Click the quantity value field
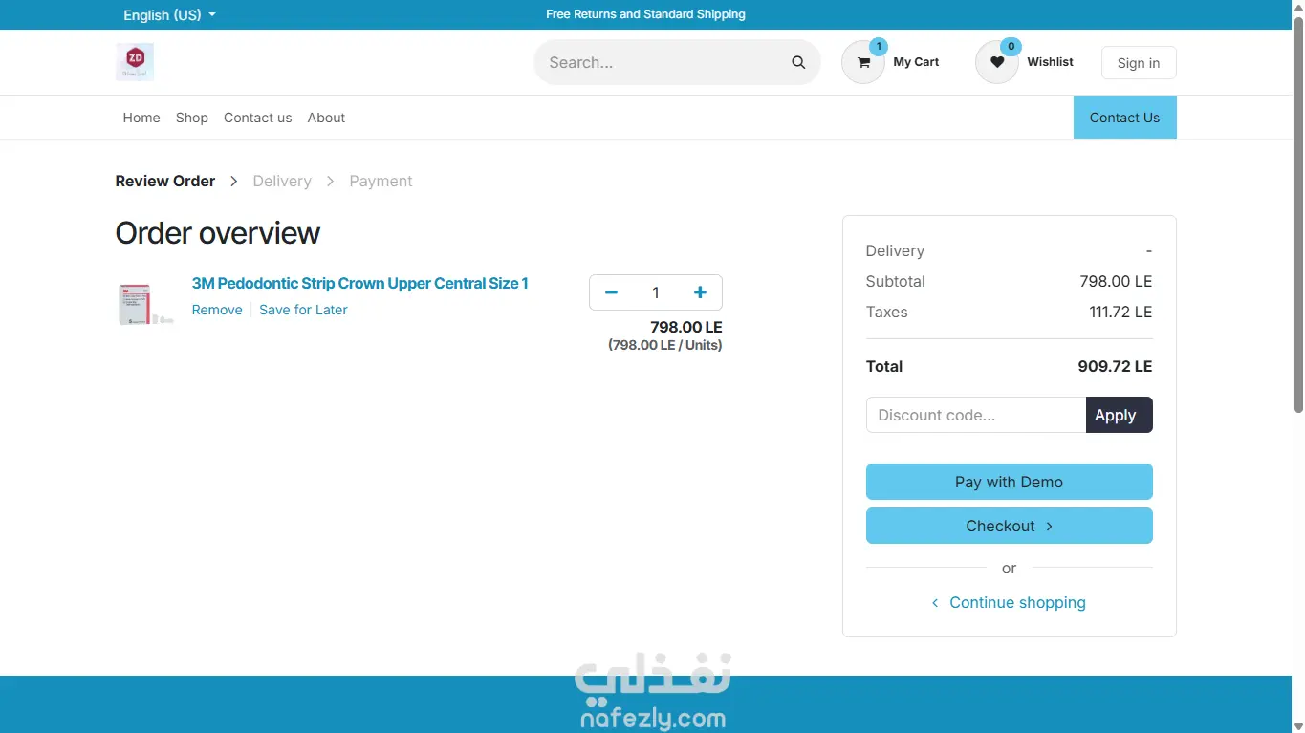Viewport: 1305px width, 733px height. point(656,292)
